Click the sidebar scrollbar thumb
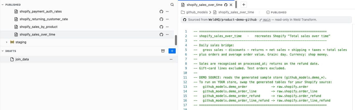 pos(176,40)
